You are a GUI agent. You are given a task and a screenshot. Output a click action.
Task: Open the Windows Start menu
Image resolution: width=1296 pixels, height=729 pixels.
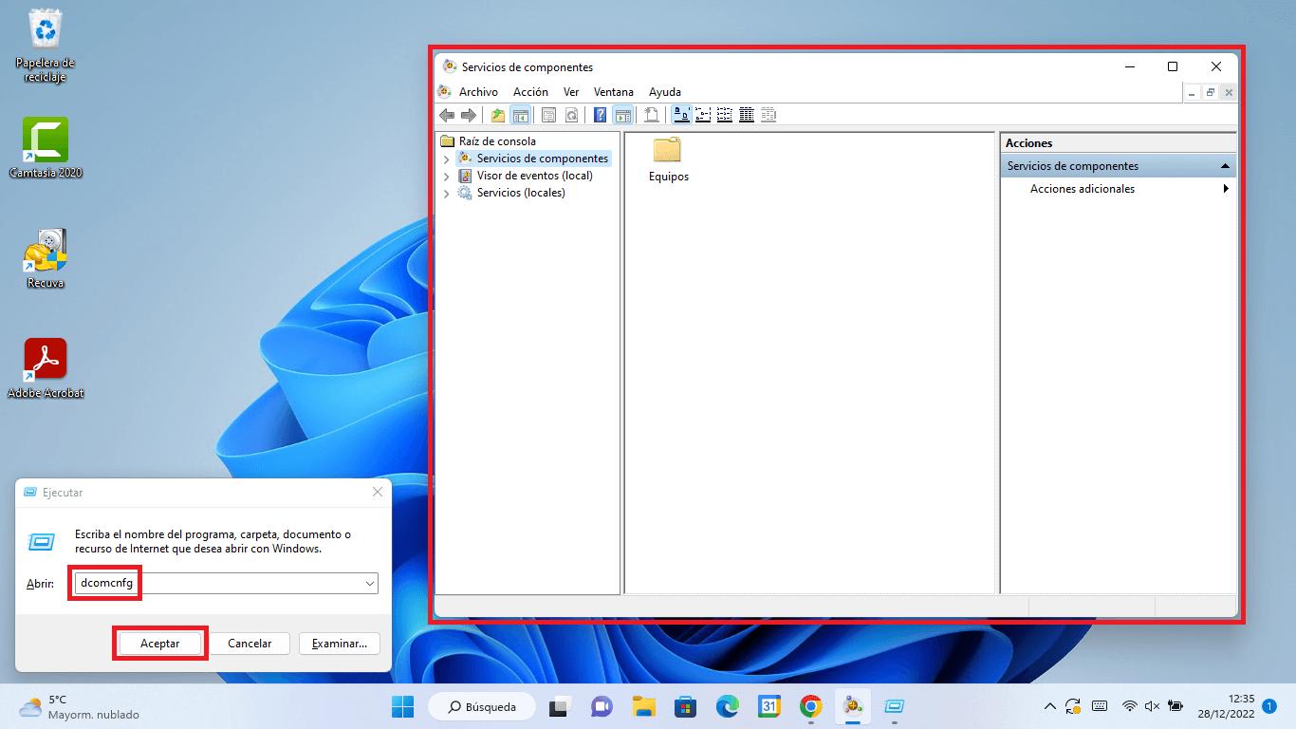coord(402,706)
